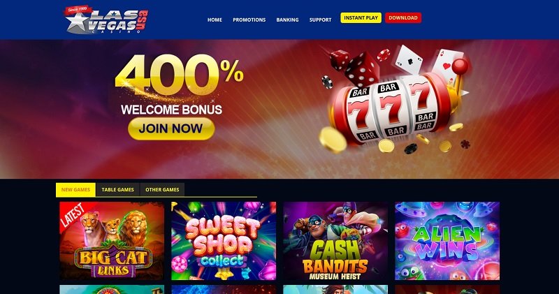
Task: Click the yellow Instant Play button
Action: [x=361, y=18]
